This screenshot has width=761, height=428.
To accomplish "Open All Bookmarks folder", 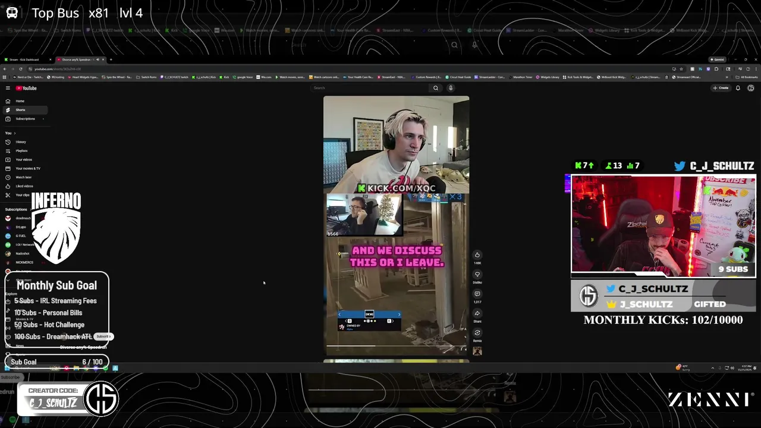I will click(747, 77).
